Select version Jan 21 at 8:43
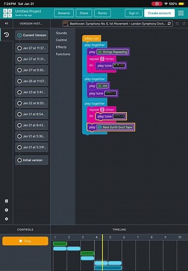This screenshot has width=188, height=271. click(x=32, y=125)
